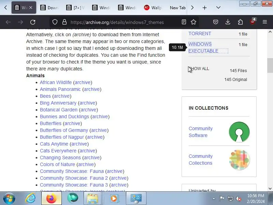Open a new tab with plus button
This screenshot has height=205, width=273.
204,8
